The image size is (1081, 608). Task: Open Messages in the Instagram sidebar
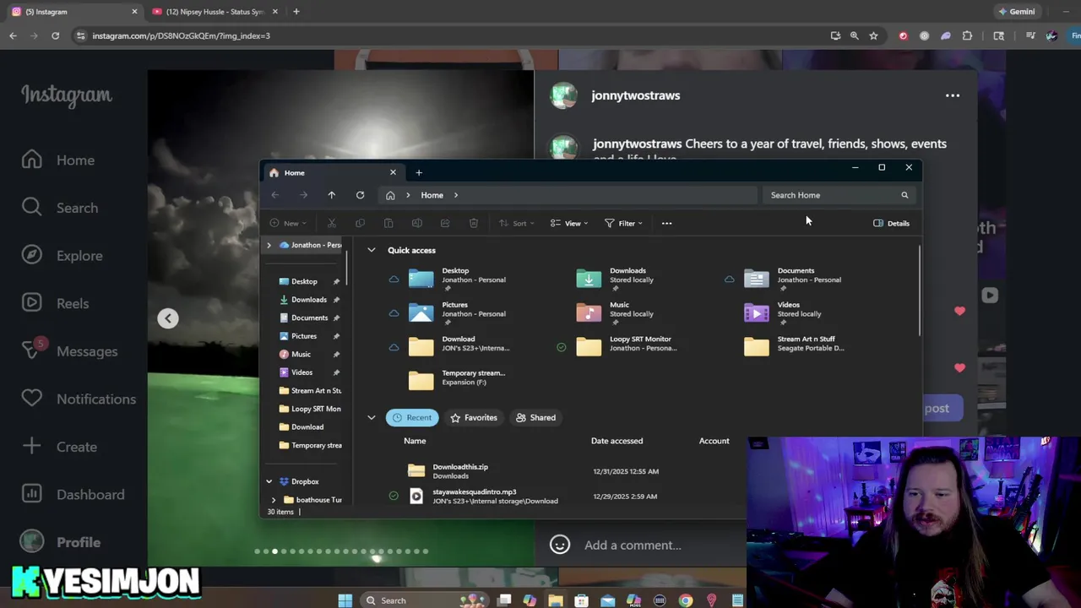[x=69, y=351]
